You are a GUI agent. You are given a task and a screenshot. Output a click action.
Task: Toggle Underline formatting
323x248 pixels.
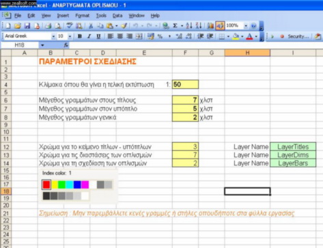98,36
